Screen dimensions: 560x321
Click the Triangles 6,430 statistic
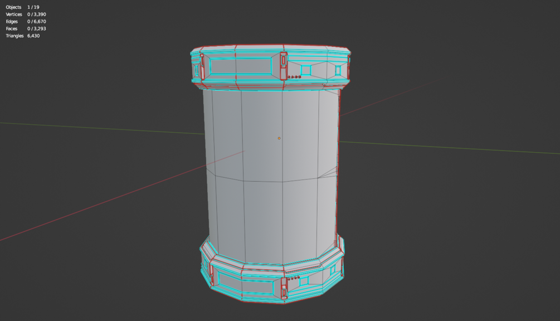tap(22, 36)
